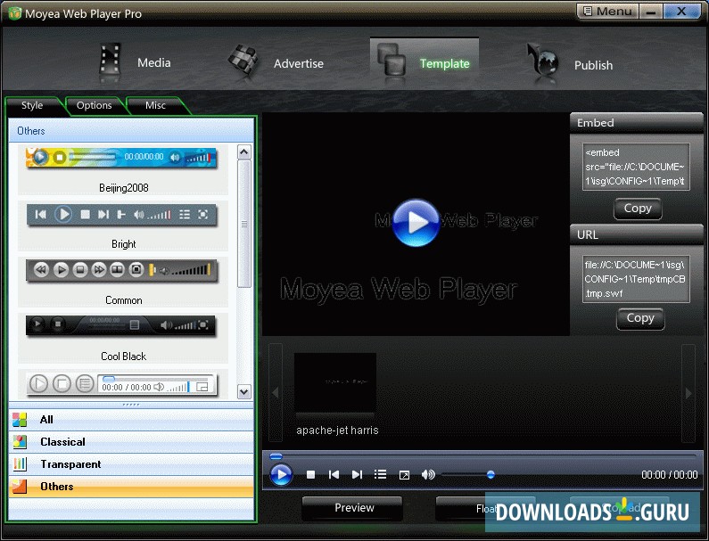Click the panel splitter grip dots
Screen dimensions: 709x541
pos(131,405)
